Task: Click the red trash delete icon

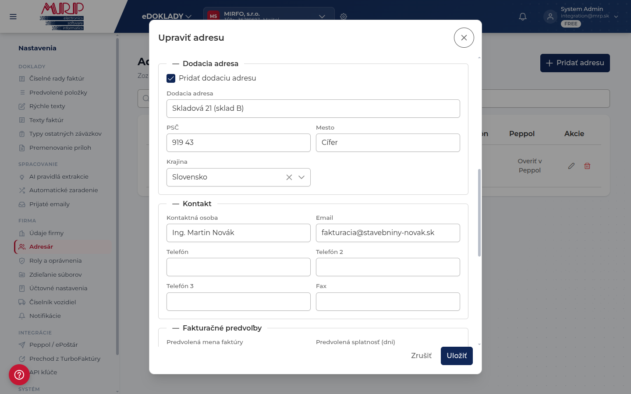Action: (x=587, y=166)
